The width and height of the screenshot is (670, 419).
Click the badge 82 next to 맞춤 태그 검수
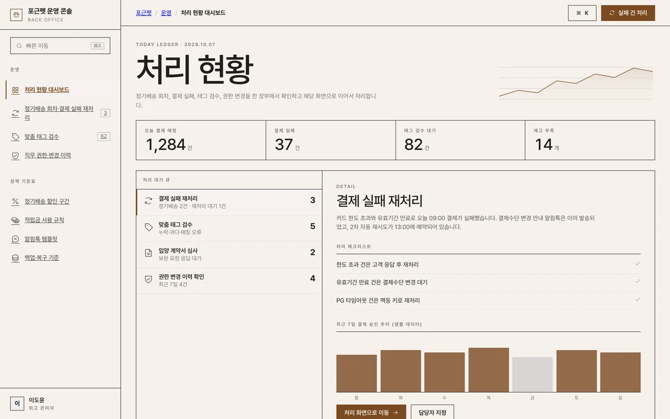[x=103, y=136]
